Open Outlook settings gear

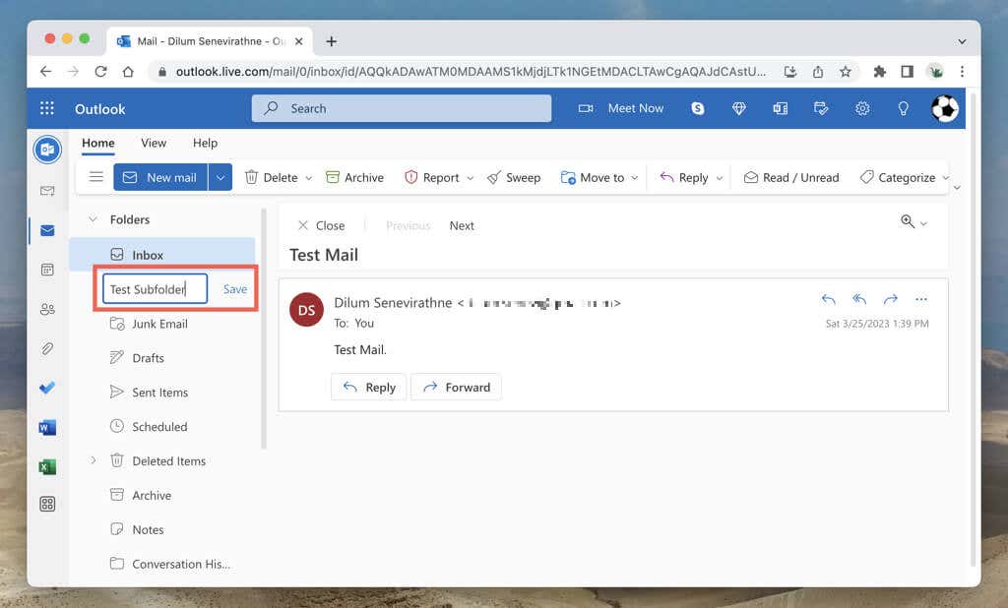pyautogui.click(x=862, y=108)
